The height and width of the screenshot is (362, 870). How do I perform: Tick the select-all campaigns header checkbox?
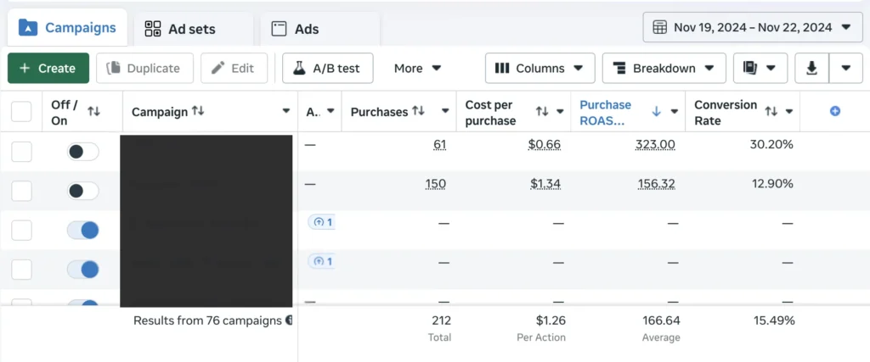tap(21, 111)
